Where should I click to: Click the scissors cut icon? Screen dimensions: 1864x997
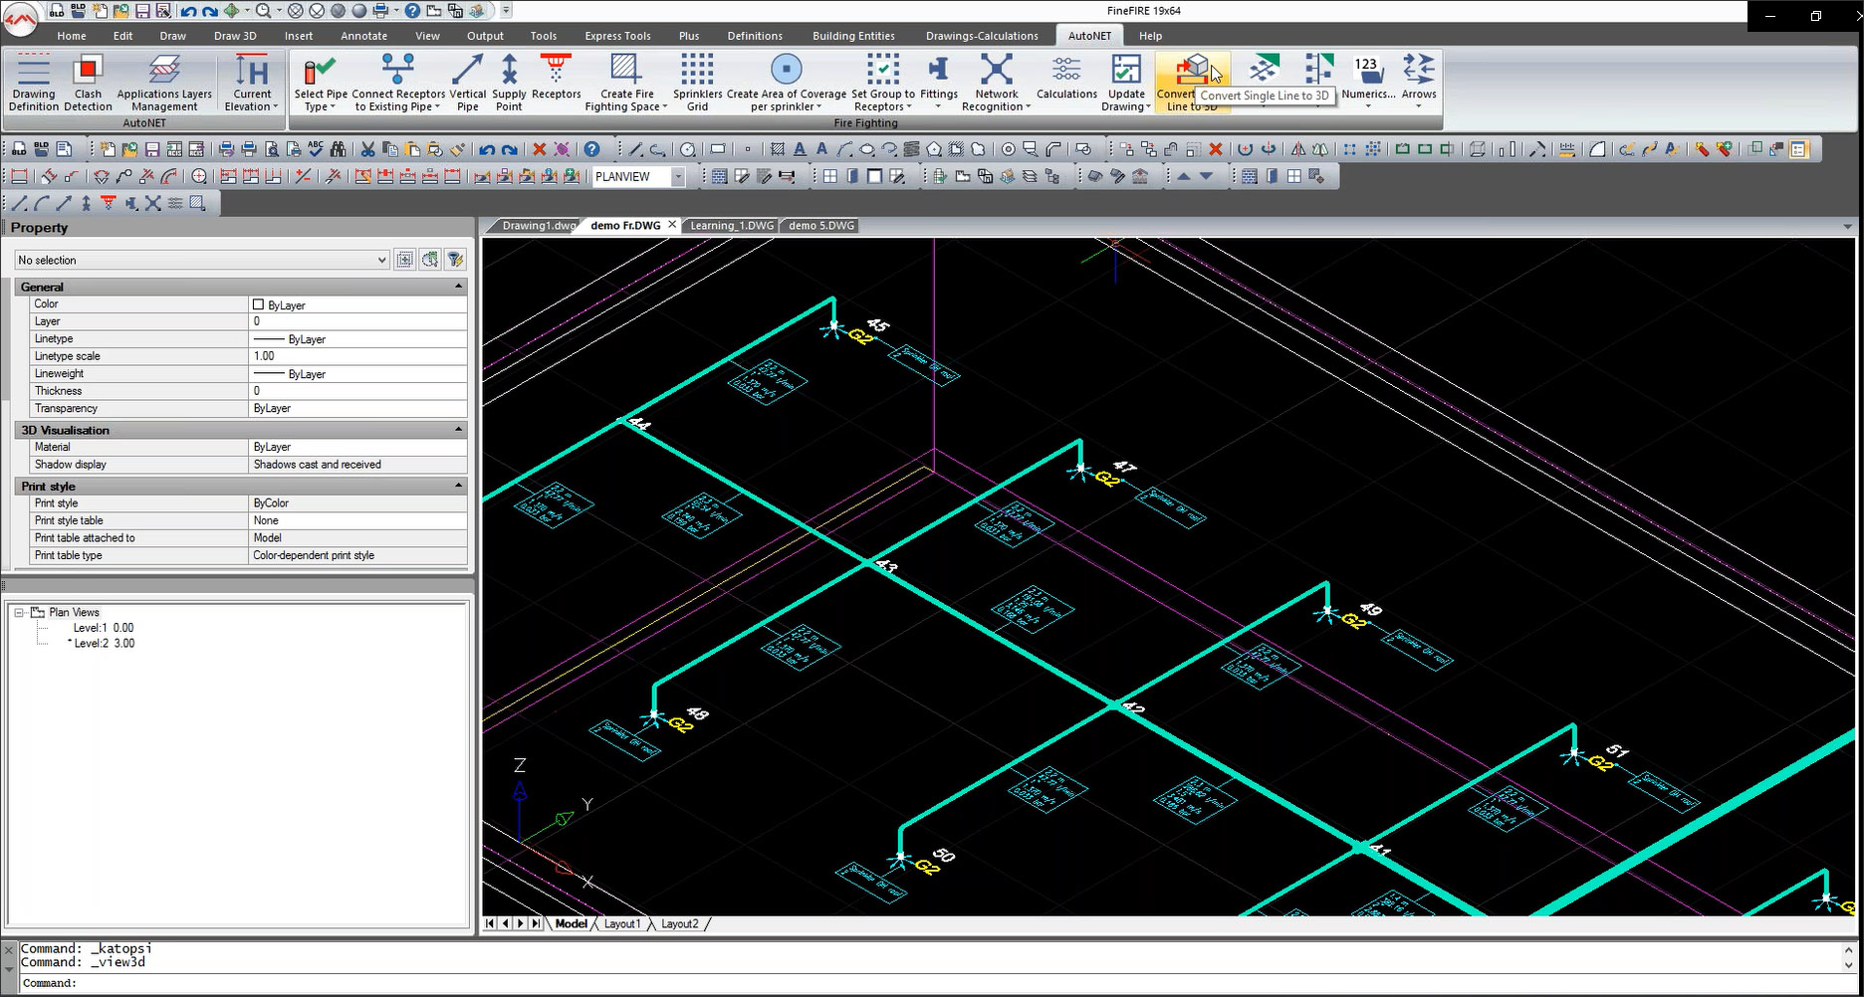point(367,149)
